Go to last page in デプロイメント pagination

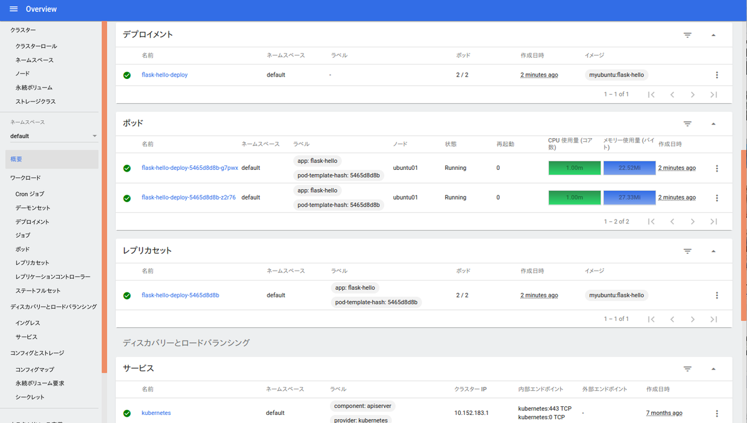click(714, 95)
